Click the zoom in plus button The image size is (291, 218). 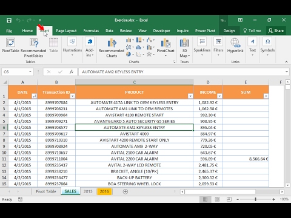273,199
